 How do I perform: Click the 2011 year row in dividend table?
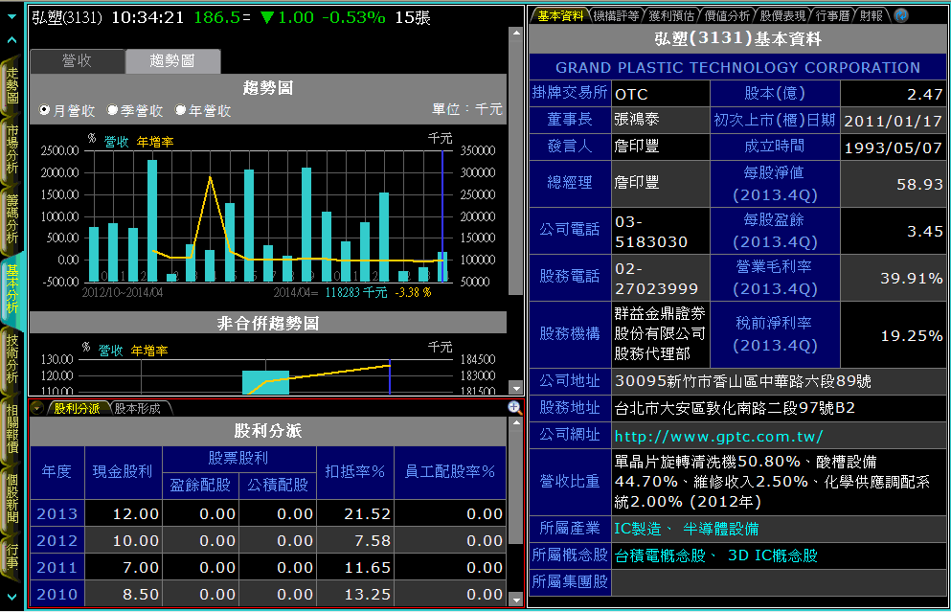268,567
